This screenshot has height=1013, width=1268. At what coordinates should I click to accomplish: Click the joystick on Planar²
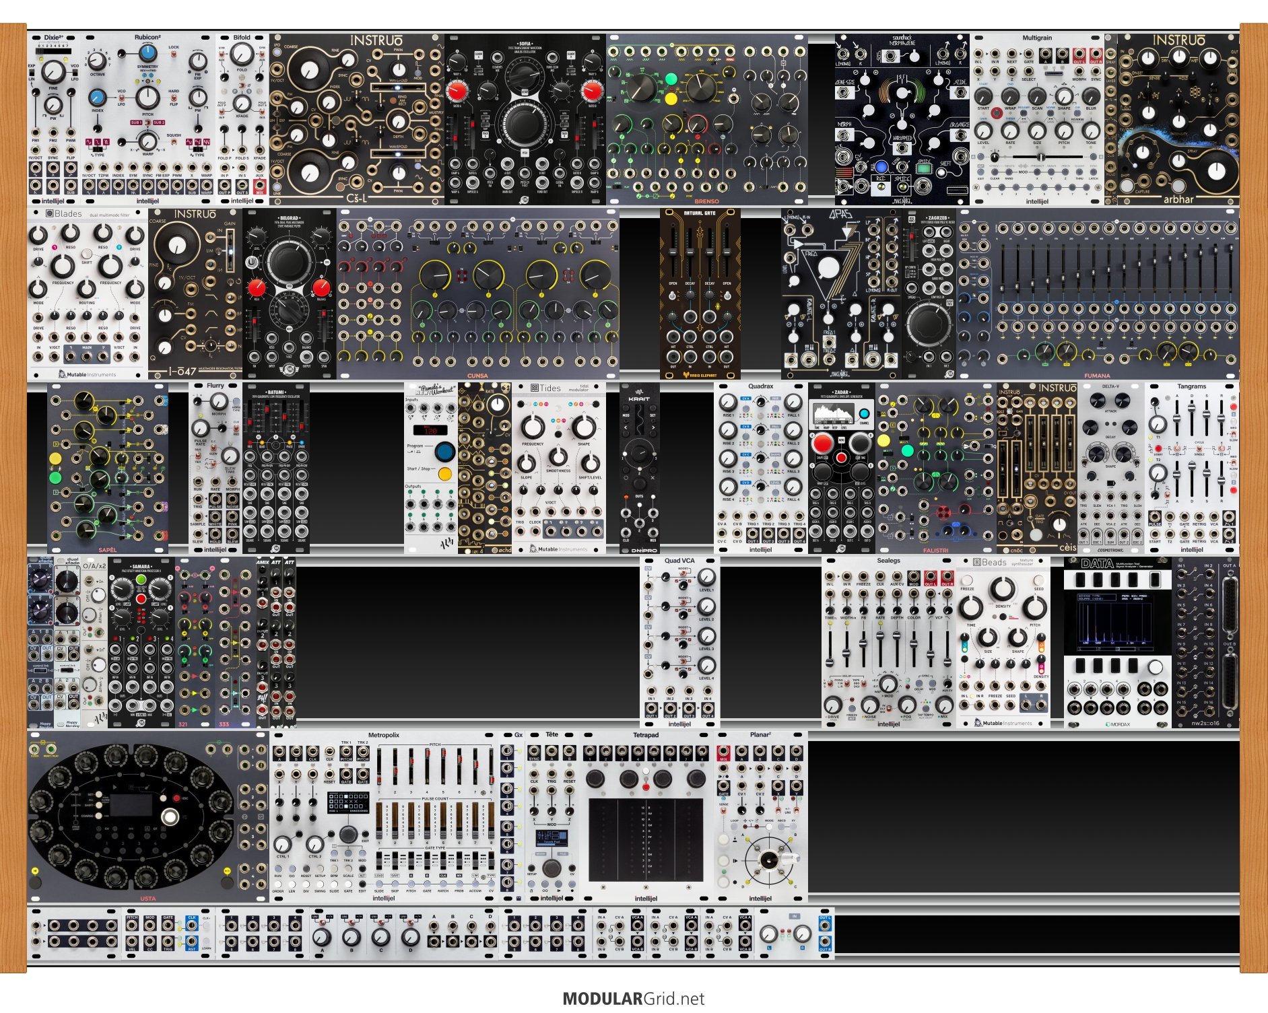click(x=768, y=861)
